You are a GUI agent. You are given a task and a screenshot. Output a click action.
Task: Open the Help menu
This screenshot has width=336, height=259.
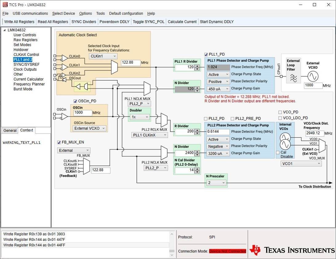[151, 14]
